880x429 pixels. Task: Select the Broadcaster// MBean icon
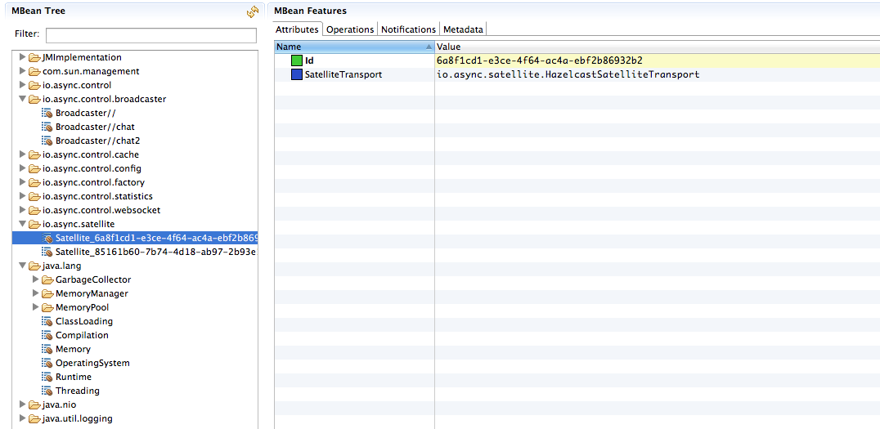47,113
